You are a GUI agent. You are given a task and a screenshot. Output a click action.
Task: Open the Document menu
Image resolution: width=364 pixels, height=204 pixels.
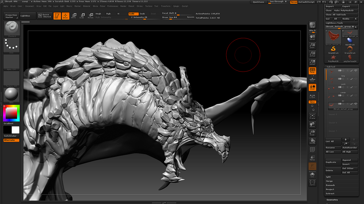point(29,6)
